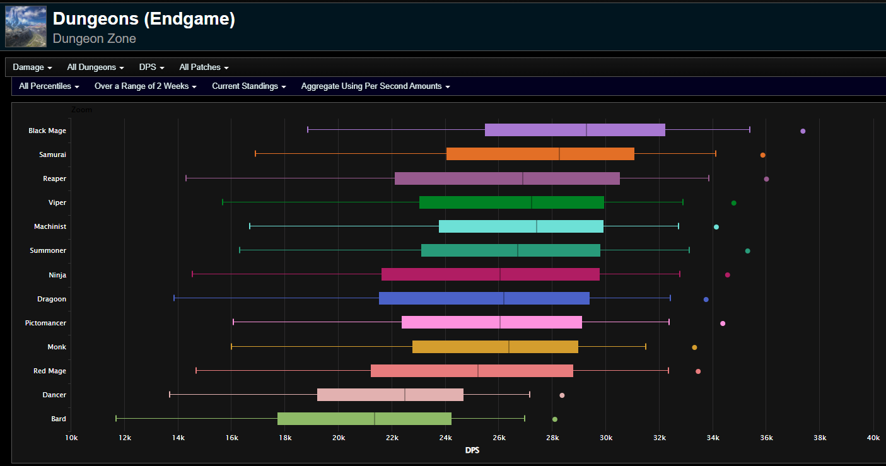Click the 10k axis tick label
Image resolution: width=886 pixels, height=466 pixels.
click(x=71, y=438)
